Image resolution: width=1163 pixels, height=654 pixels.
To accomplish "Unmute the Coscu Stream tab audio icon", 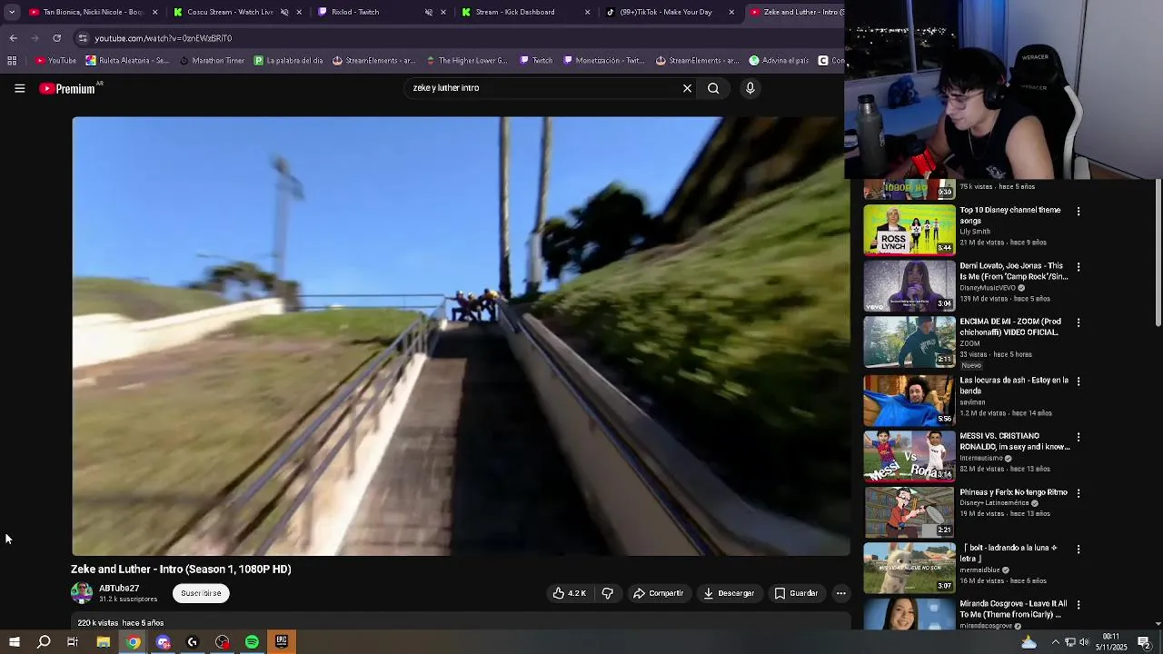I will [x=284, y=12].
